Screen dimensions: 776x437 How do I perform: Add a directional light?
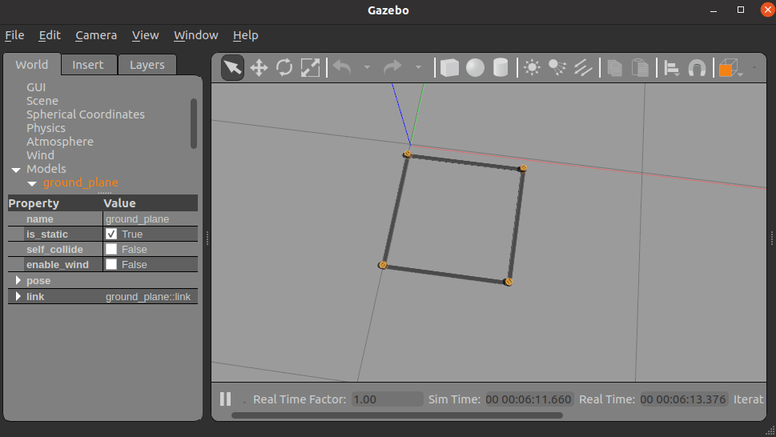pyautogui.click(x=584, y=68)
